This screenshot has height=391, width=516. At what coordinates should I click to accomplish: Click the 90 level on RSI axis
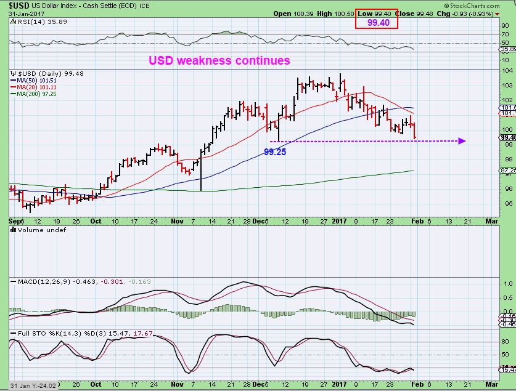coord(505,26)
